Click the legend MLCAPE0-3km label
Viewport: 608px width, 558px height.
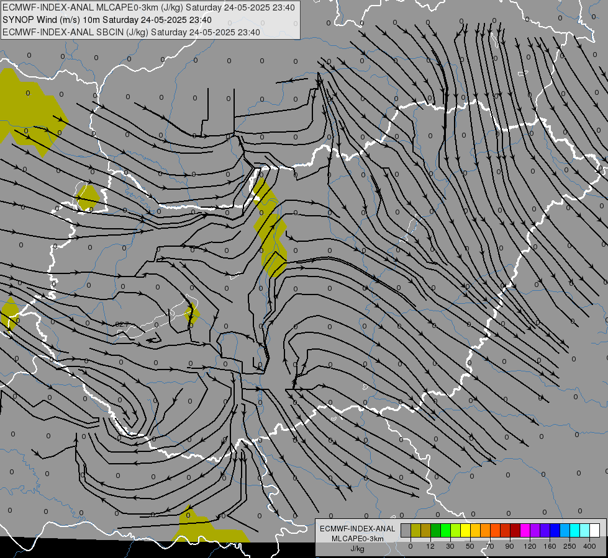coord(358,539)
